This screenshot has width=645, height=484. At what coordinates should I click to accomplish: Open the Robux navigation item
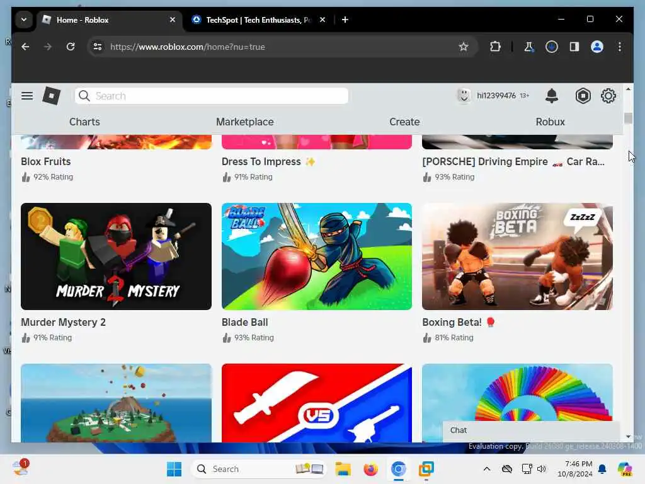click(x=550, y=122)
